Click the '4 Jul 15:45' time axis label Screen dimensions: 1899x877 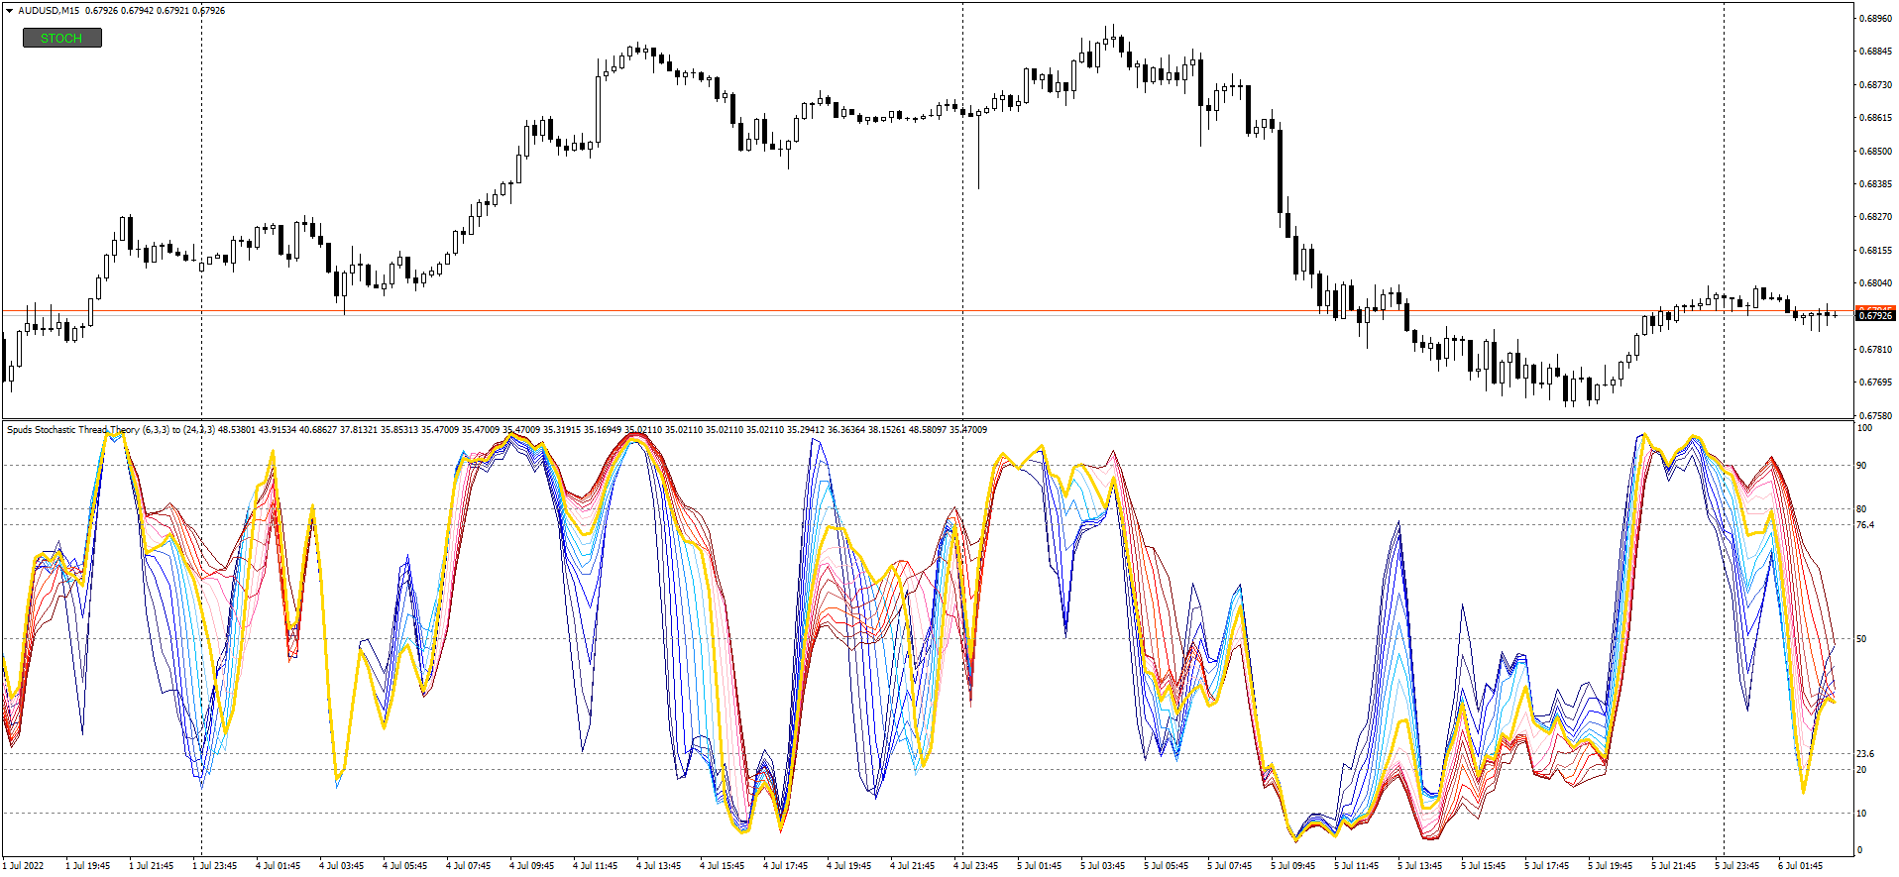[723, 866]
